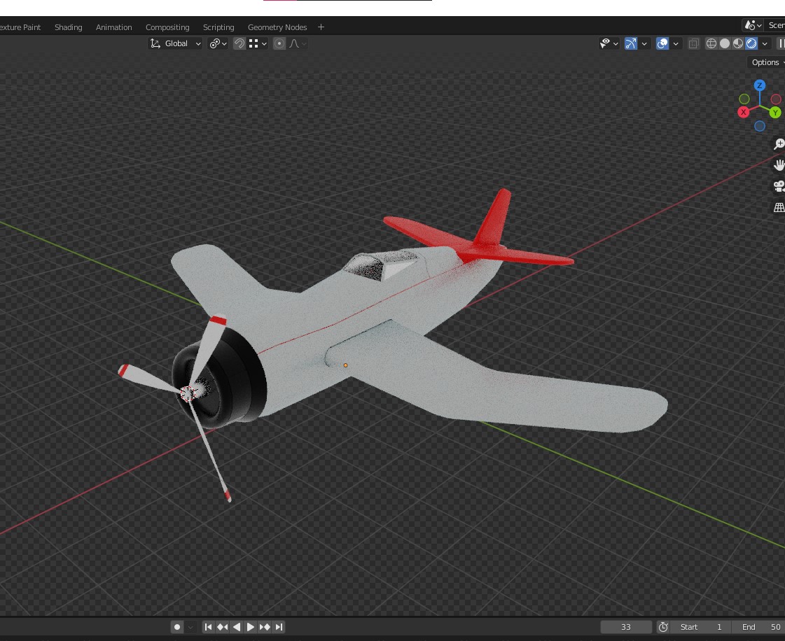
Task: Click the current frame field showing 33
Action: (x=625, y=626)
